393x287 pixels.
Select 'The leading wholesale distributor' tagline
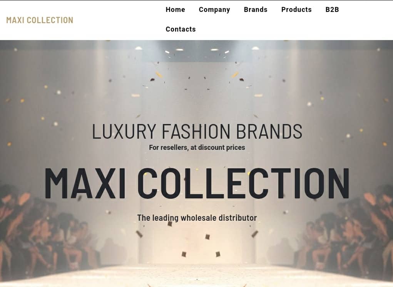[x=197, y=218]
